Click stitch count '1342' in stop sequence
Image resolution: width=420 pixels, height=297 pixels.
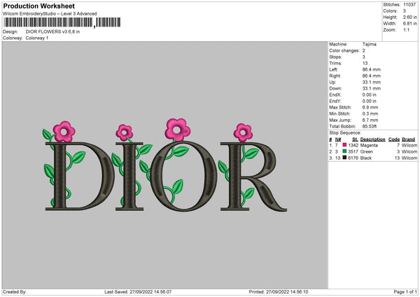(353, 145)
